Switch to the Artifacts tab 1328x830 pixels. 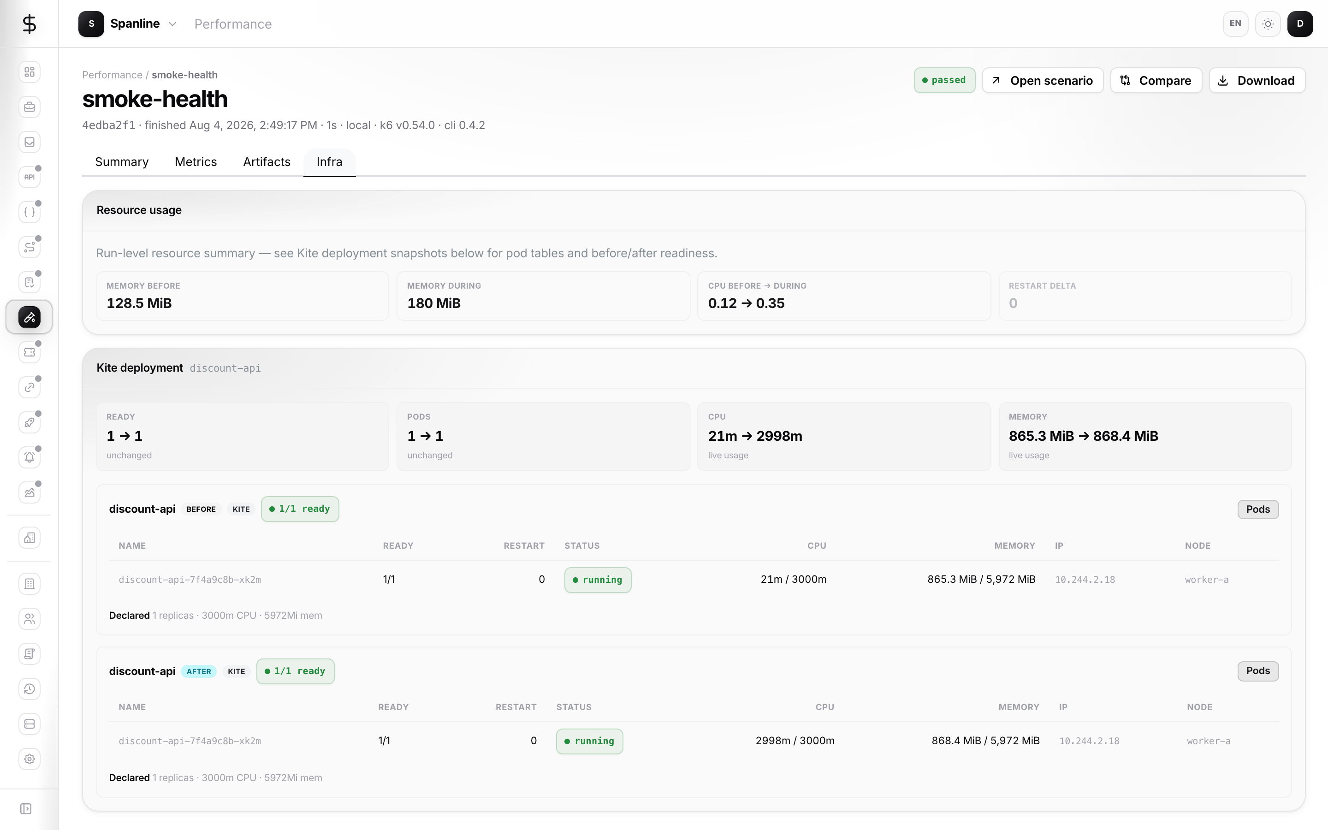pyautogui.click(x=267, y=162)
